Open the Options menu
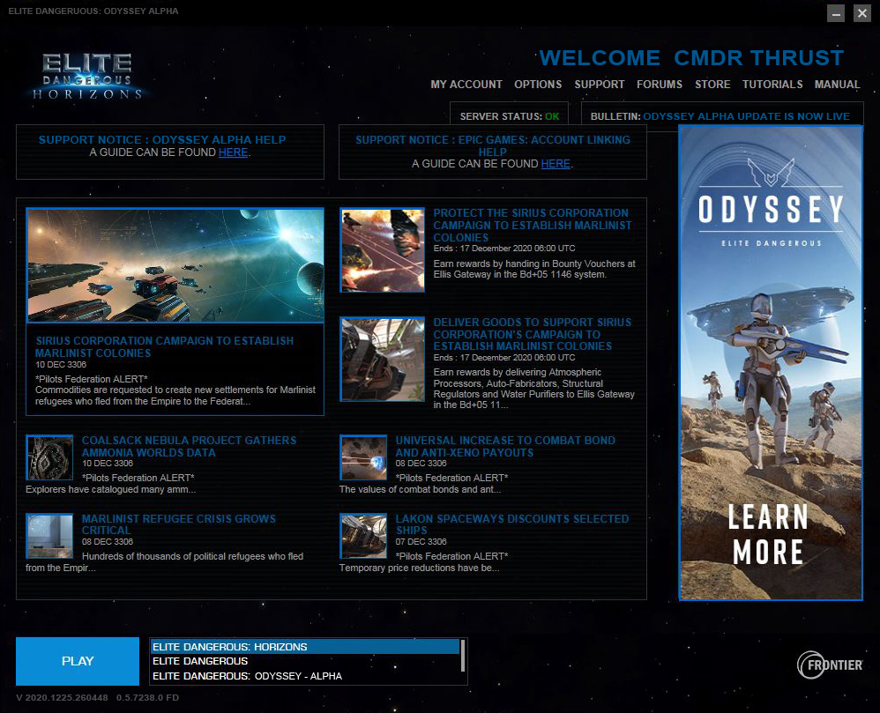 (538, 84)
